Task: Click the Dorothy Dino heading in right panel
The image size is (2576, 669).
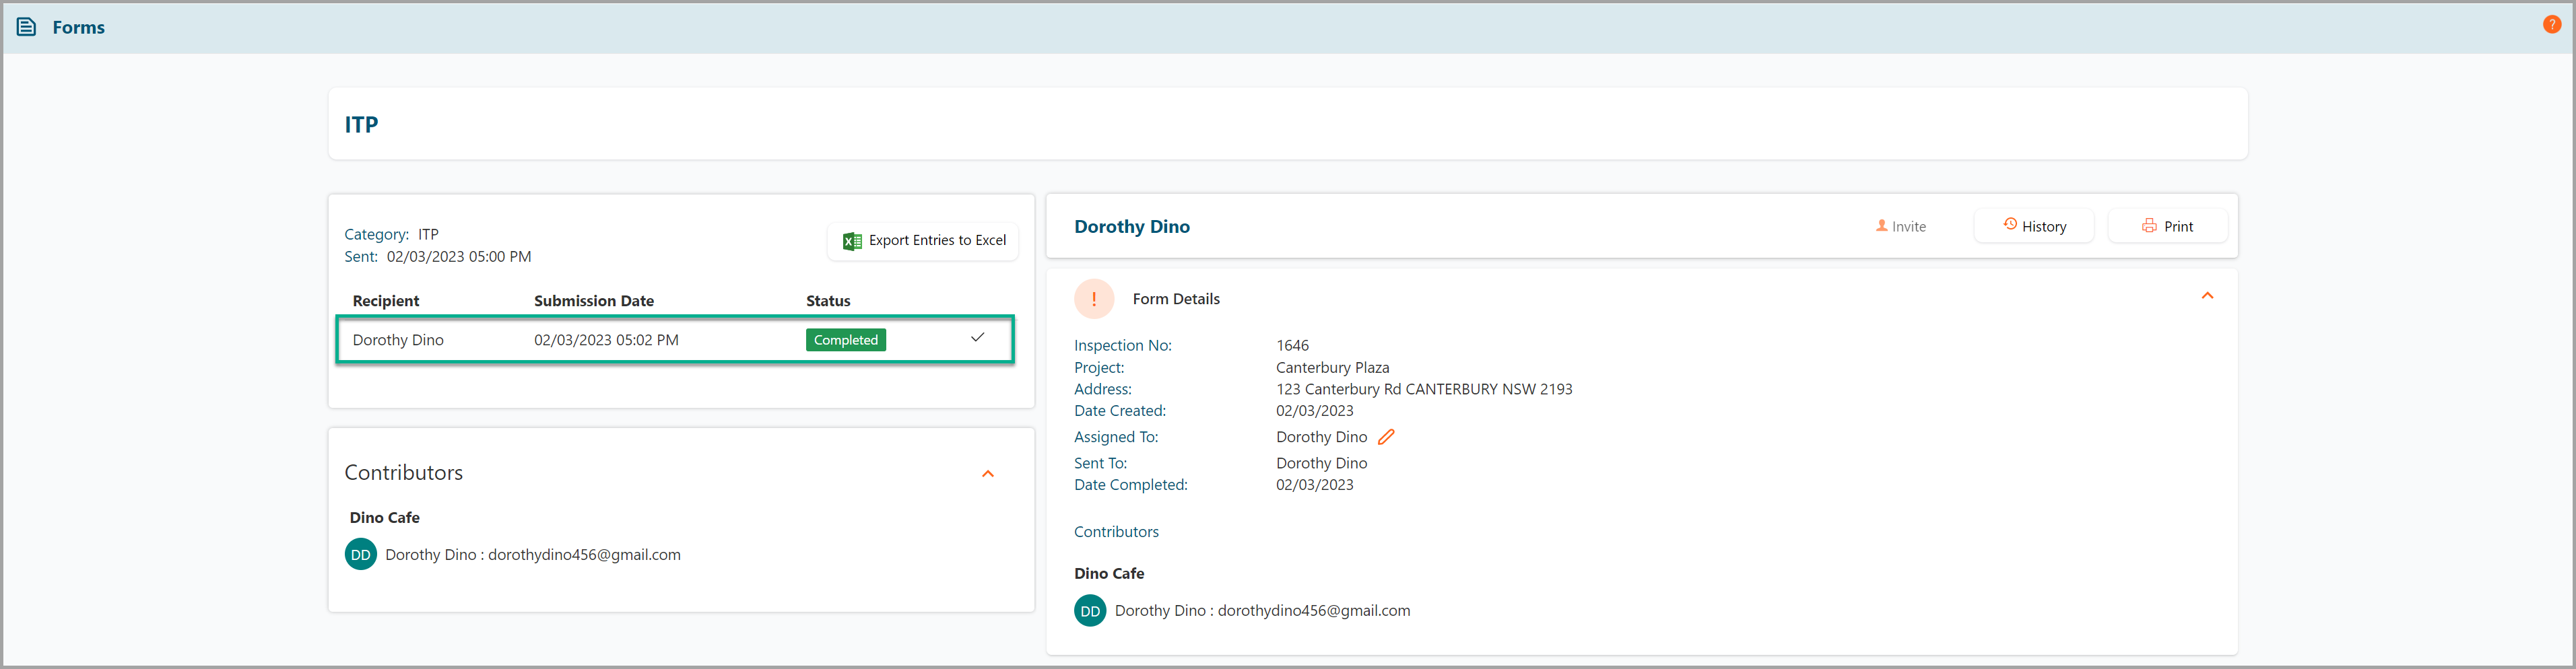Action: 1132,227
